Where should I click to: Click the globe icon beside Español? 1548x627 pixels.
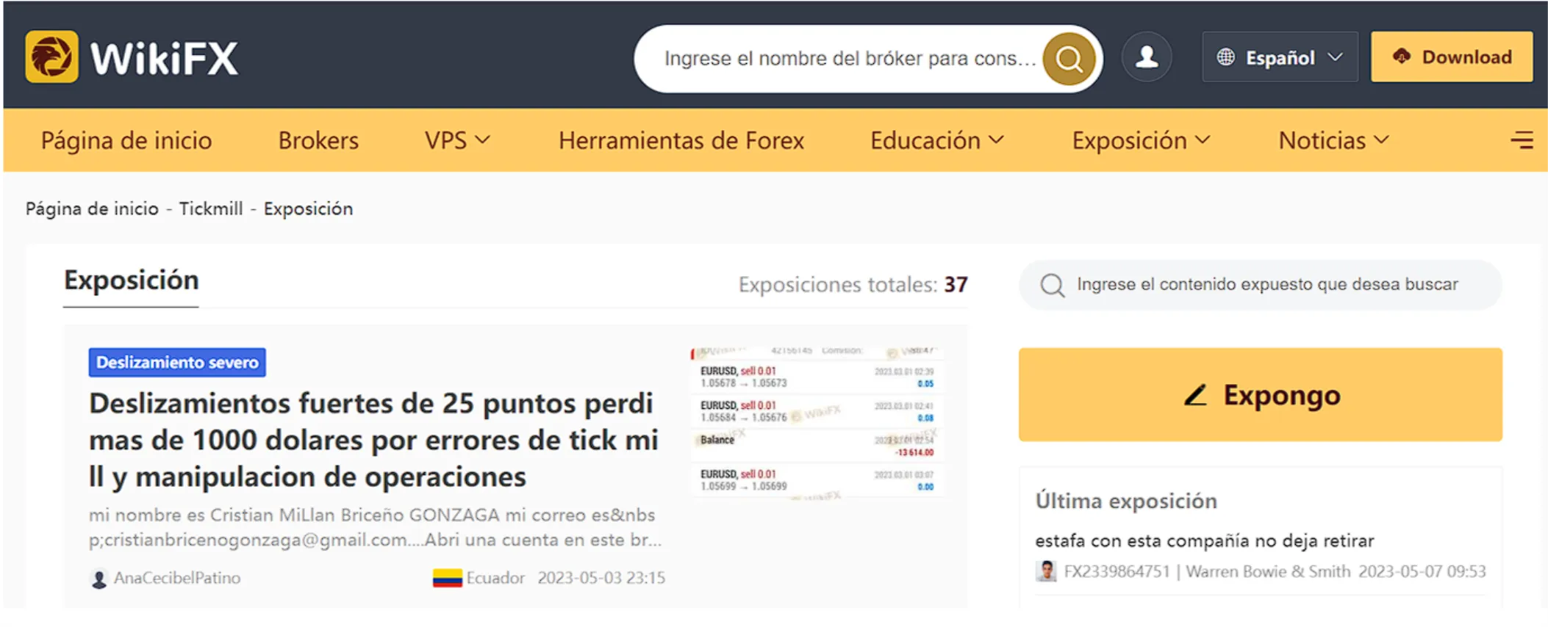coord(1225,57)
